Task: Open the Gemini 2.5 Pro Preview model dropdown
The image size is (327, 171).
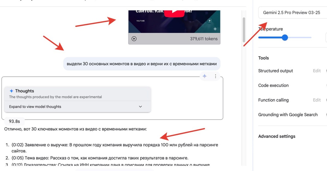Action: (x=293, y=13)
